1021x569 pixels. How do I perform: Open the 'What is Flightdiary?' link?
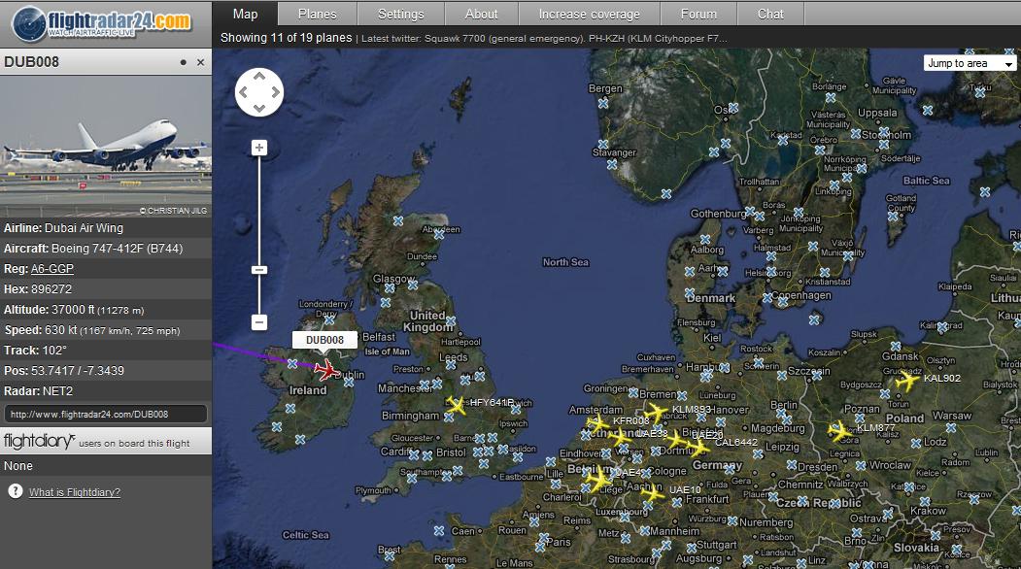click(75, 492)
